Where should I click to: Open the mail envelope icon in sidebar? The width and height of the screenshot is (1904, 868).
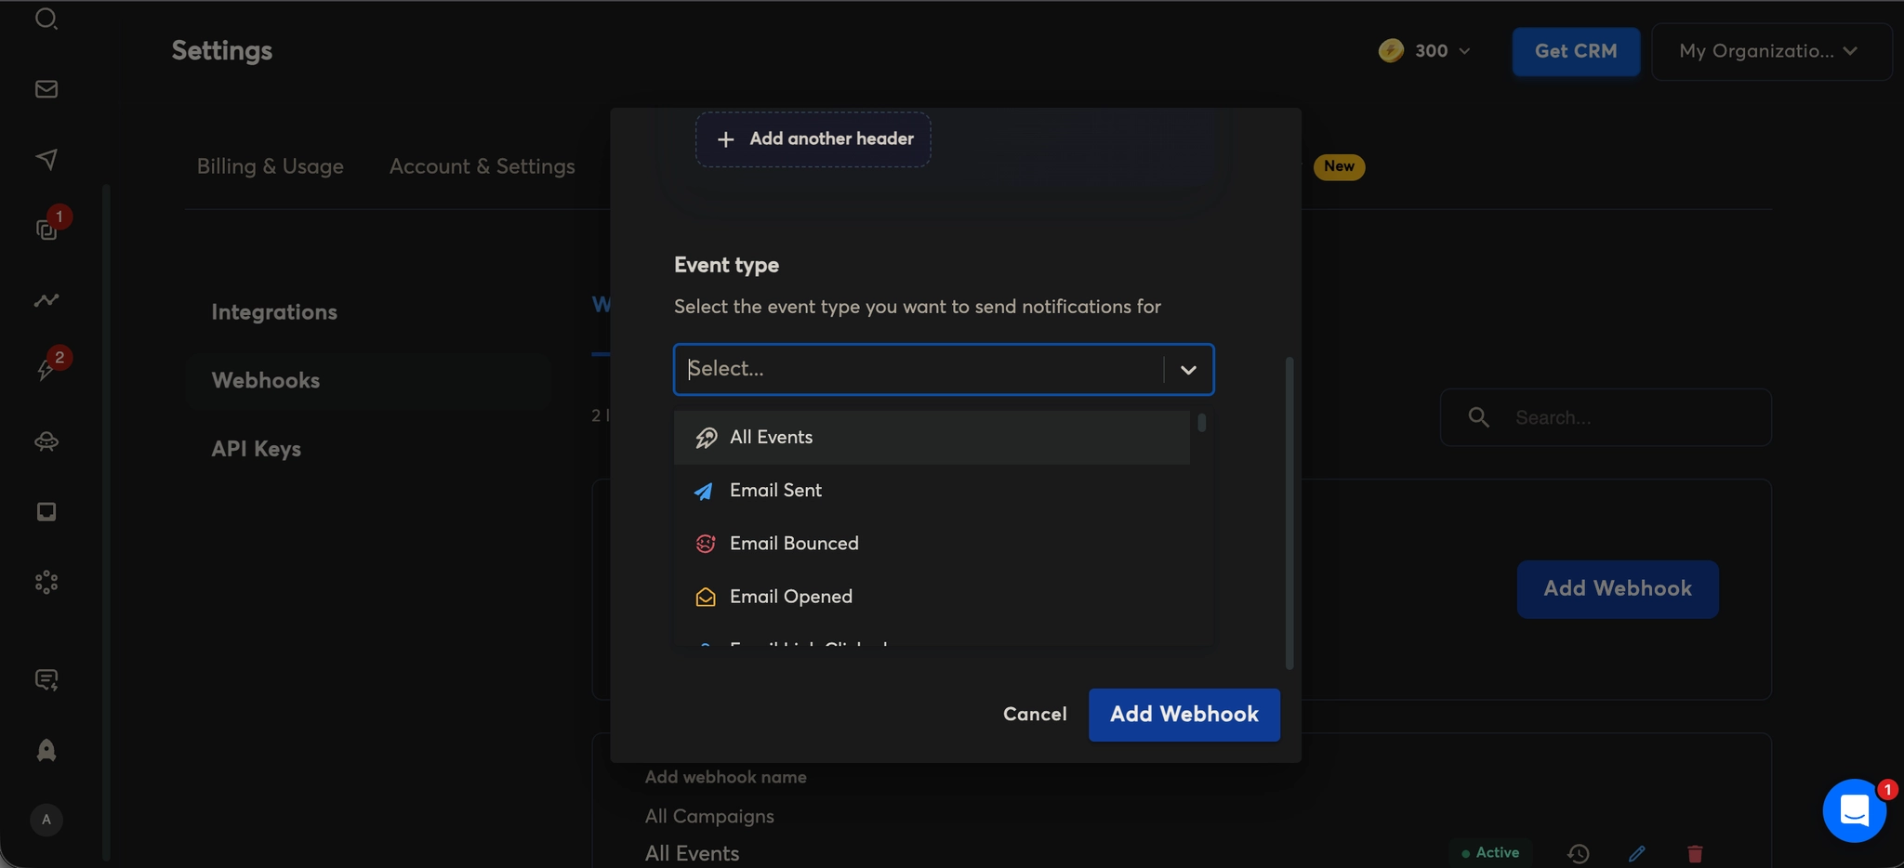(x=46, y=89)
